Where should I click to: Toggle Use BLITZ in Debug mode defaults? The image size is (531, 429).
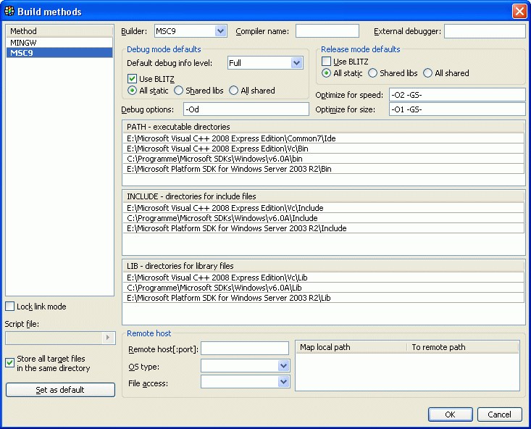[x=133, y=78]
